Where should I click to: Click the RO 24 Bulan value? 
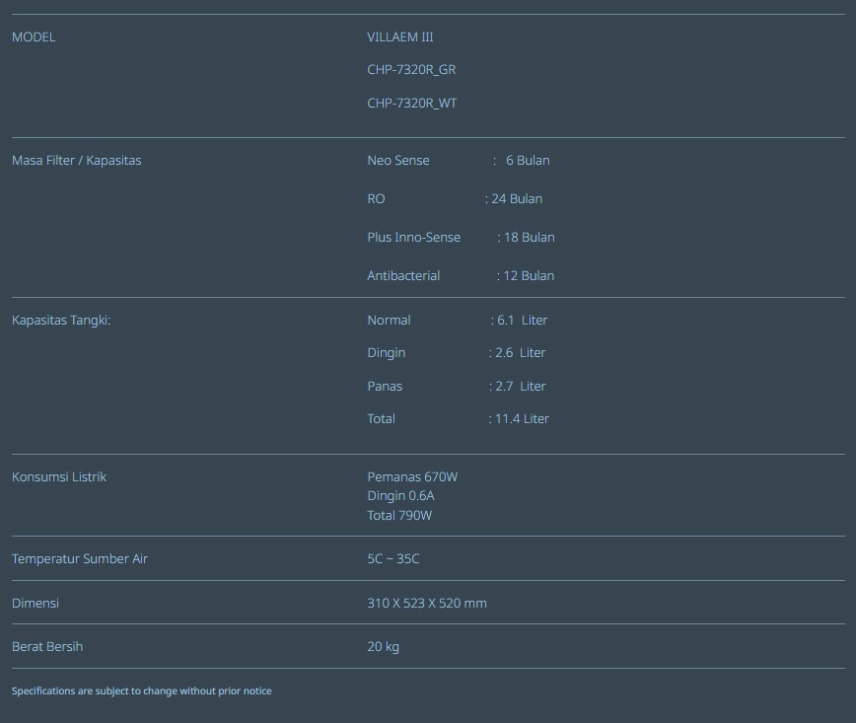click(x=516, y=199)
